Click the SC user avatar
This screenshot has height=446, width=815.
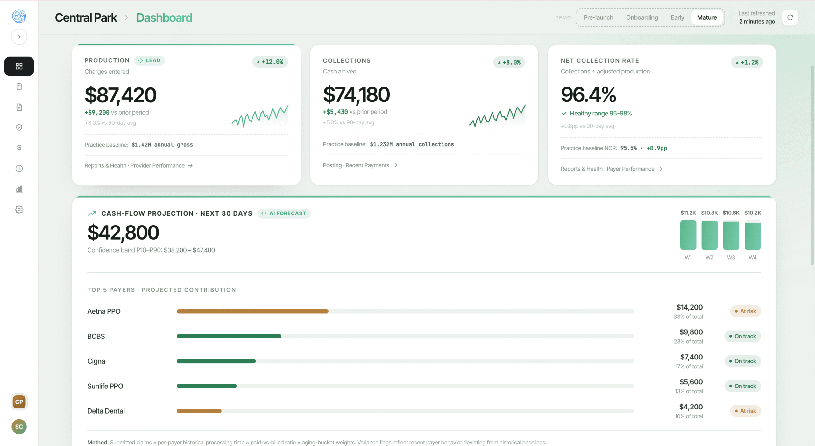pyautogui.click(x=19, y=427)
